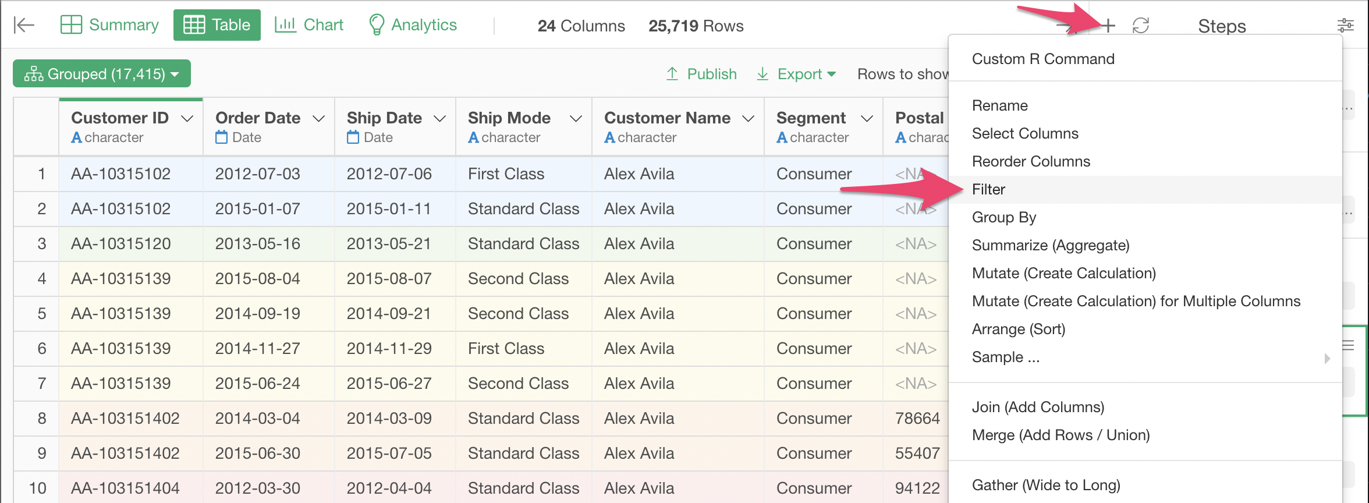Open the Ship Mode column menu
Viewport: 1369px width, 503px height.
[576, 118]
